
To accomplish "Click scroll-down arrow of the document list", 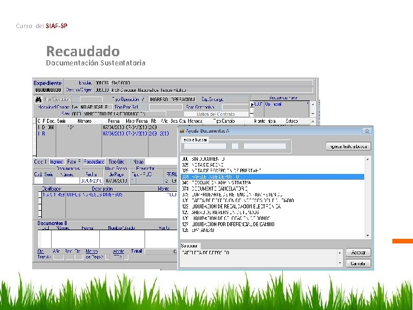I will pos(368,236).
